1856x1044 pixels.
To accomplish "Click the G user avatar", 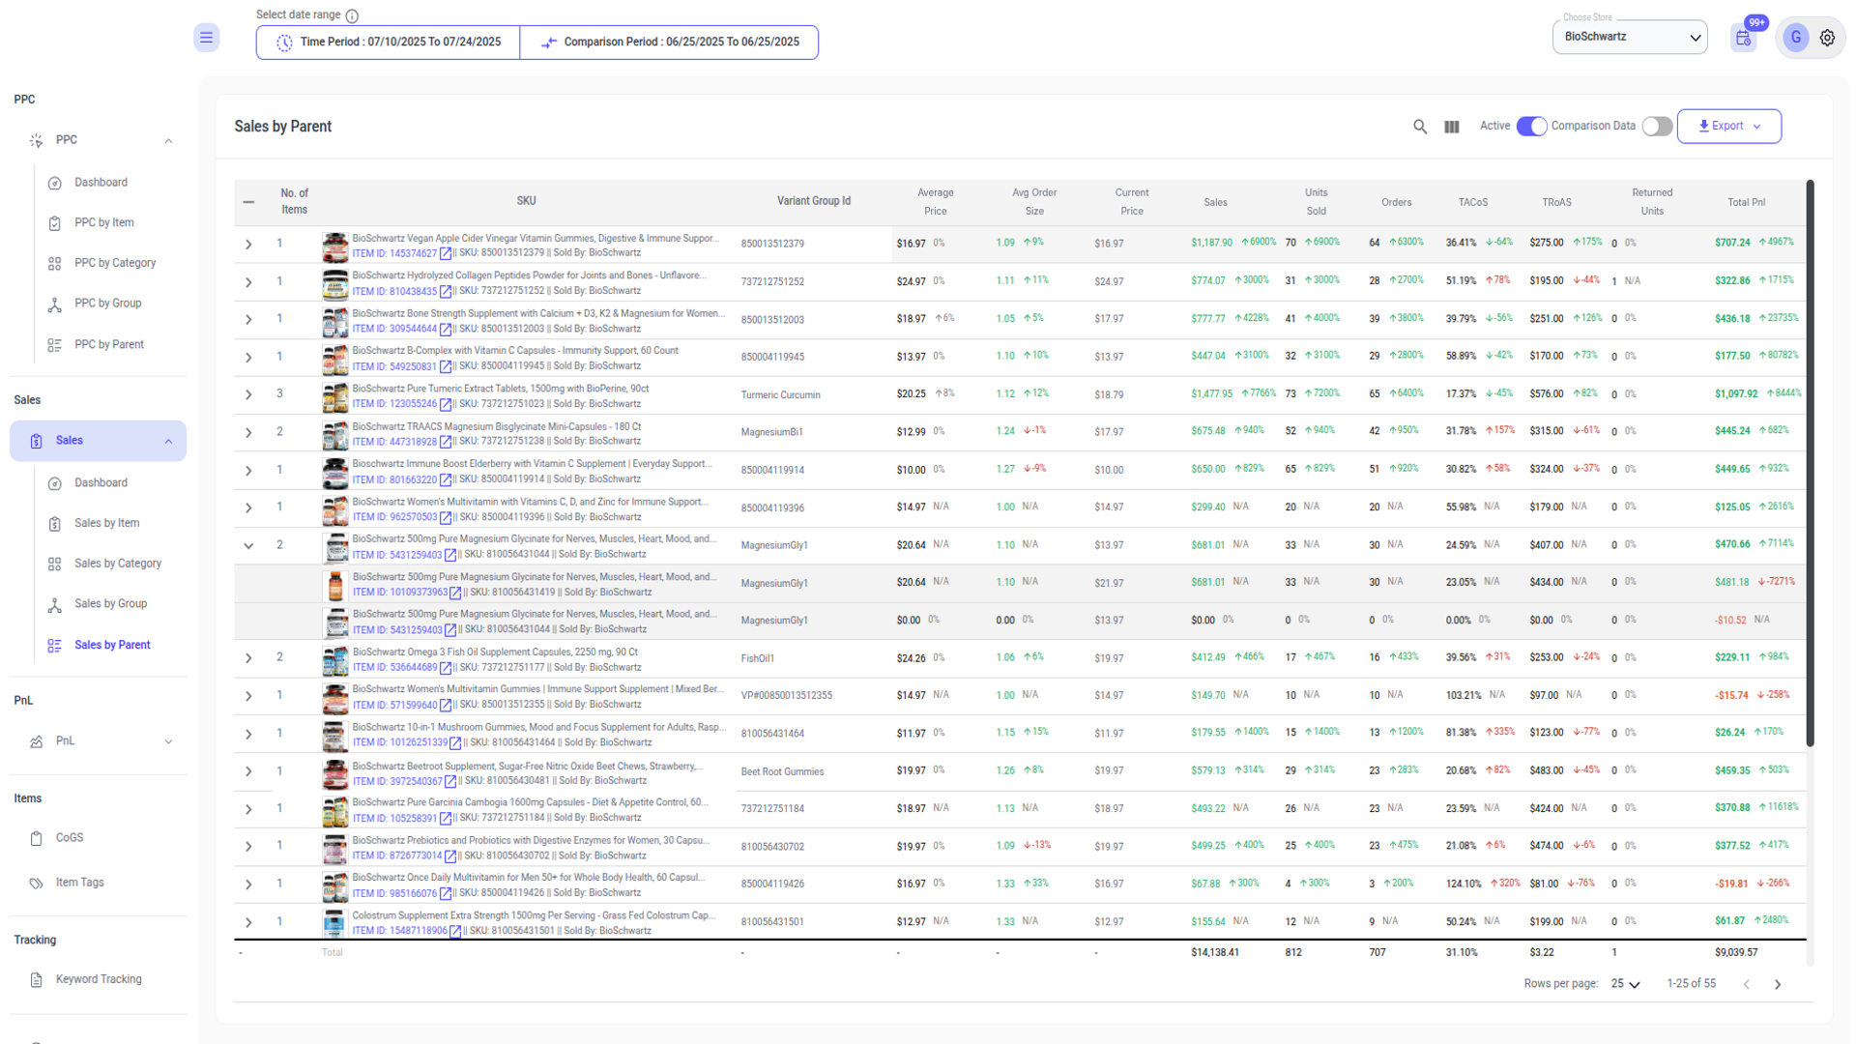I will coord(1795,38).
